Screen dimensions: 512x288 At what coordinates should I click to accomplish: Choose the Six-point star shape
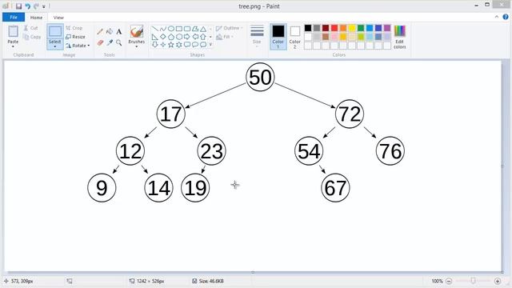(x=179, y=45)
